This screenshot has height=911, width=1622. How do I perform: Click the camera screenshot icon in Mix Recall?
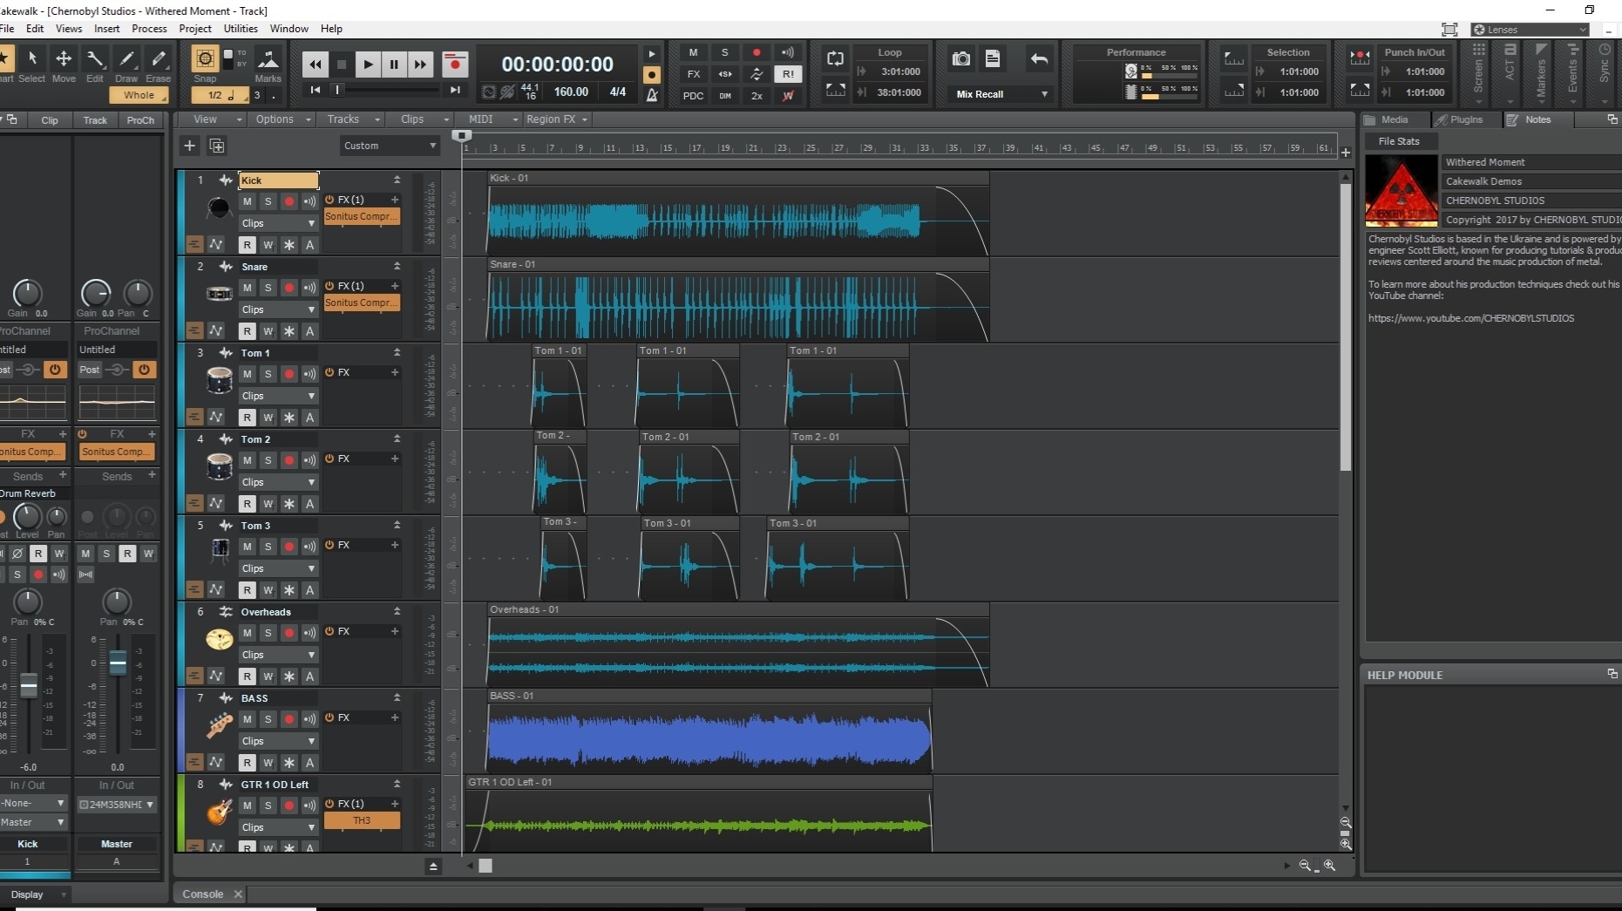[960, 58]
